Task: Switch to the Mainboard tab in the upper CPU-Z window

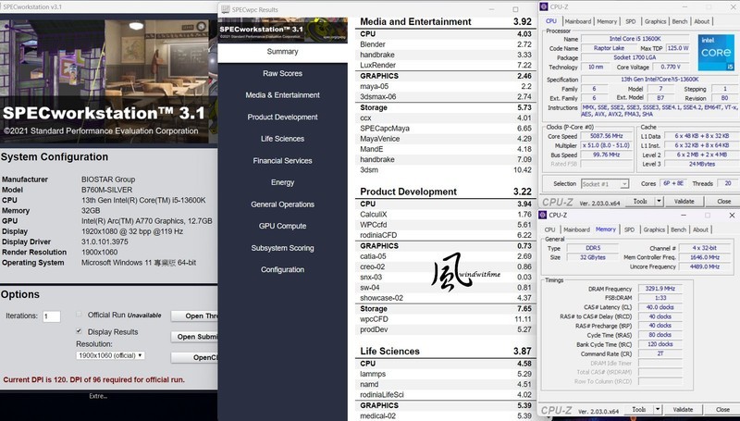Action: coord(578,21)
